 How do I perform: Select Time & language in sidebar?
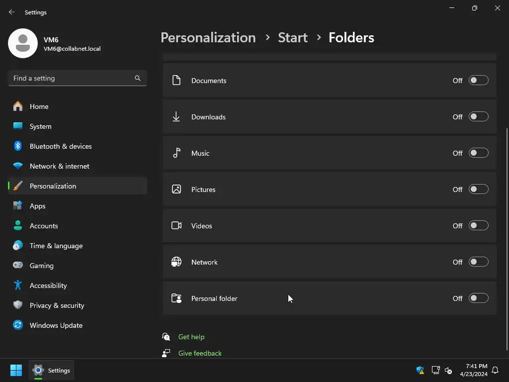pyautogui.click(x=56, y=246)
